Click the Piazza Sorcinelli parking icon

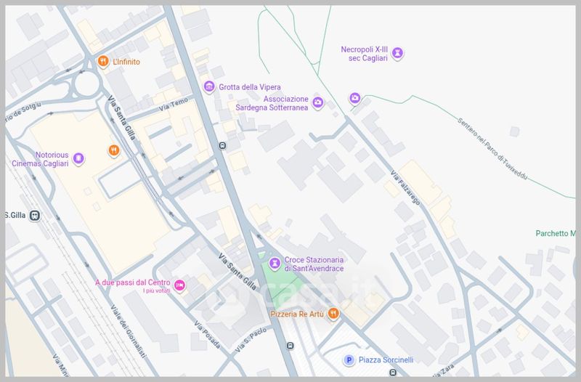(x=349, y=359)
